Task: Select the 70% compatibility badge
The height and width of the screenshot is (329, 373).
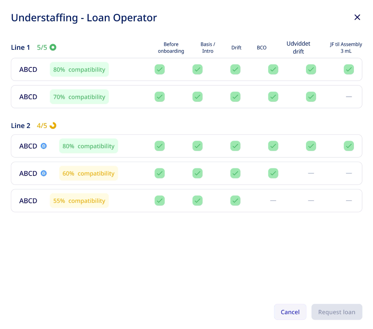Action: click(x=79, y=97)
